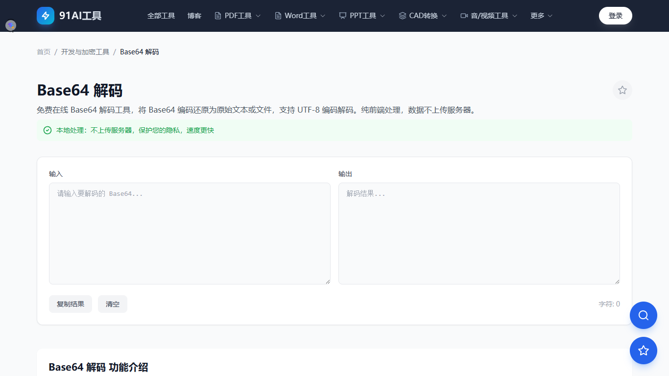Open the 更多 menu label
Viewport: 669px width, 376px height.
pyautogui.click(x=537, y=16)
